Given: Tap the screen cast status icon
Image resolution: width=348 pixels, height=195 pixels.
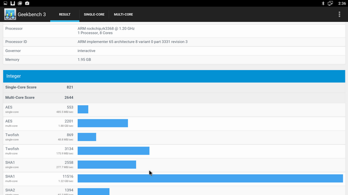Looking at the screenshot, I should click(330, 3).
